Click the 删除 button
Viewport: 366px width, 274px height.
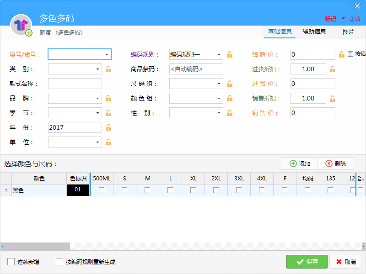point(336,163)
